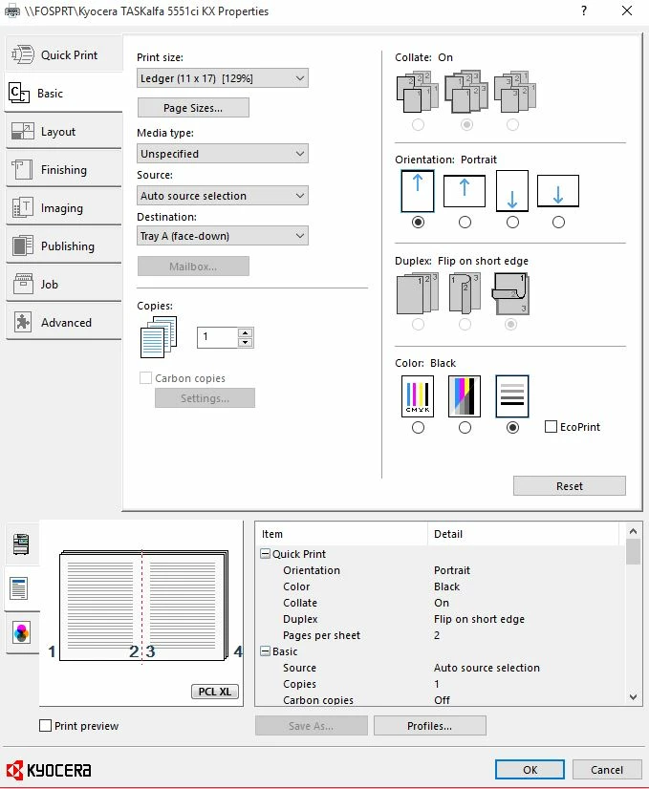Choose the rotated landscape radio button
This screenshot has height=789, width=649.
pos(558,222)
